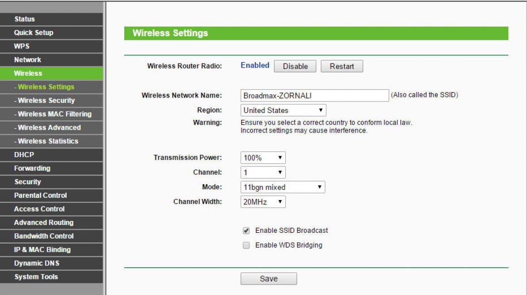Viewport: 527px width, 295px height.
Task: Click the 'Channel Width:' label
Action: point(197,202)
